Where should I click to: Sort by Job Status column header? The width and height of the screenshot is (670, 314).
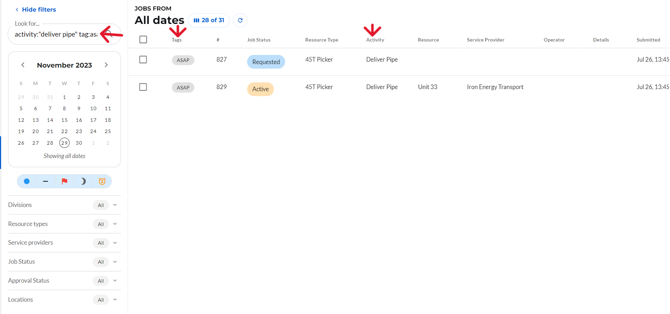click(x=259, y=40)
